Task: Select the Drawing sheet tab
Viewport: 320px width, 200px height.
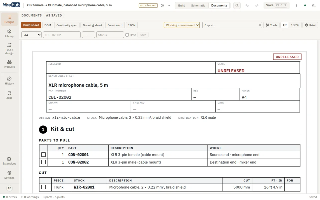Action: tap(92, 25)
